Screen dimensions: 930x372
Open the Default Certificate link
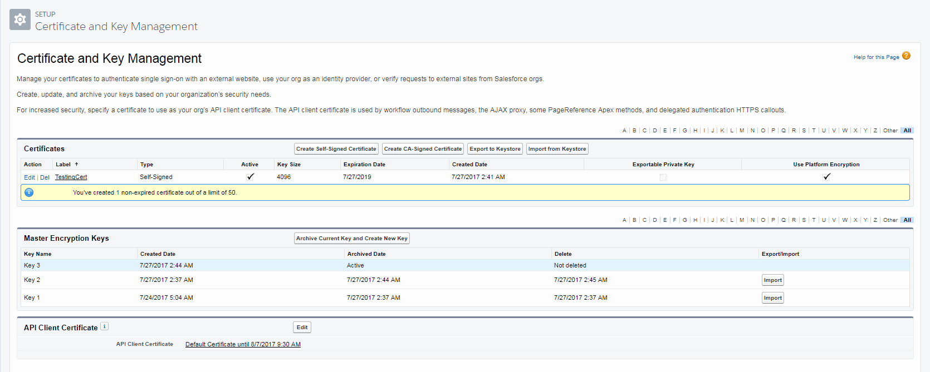coord(243,344)
